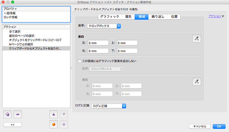Toggle この領域にはグラフィック要素を追加しない checkbox
The image size is (229, 132).
tap(79, 61)
